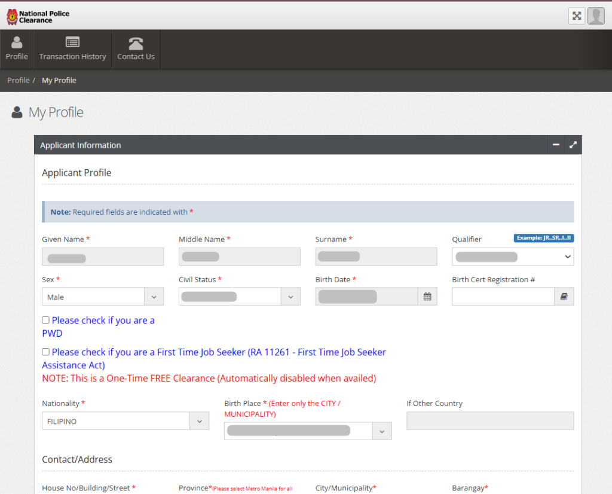Click the book icon beside Birth Cert field
Viewport: 612px width, 494px height.
564,297
